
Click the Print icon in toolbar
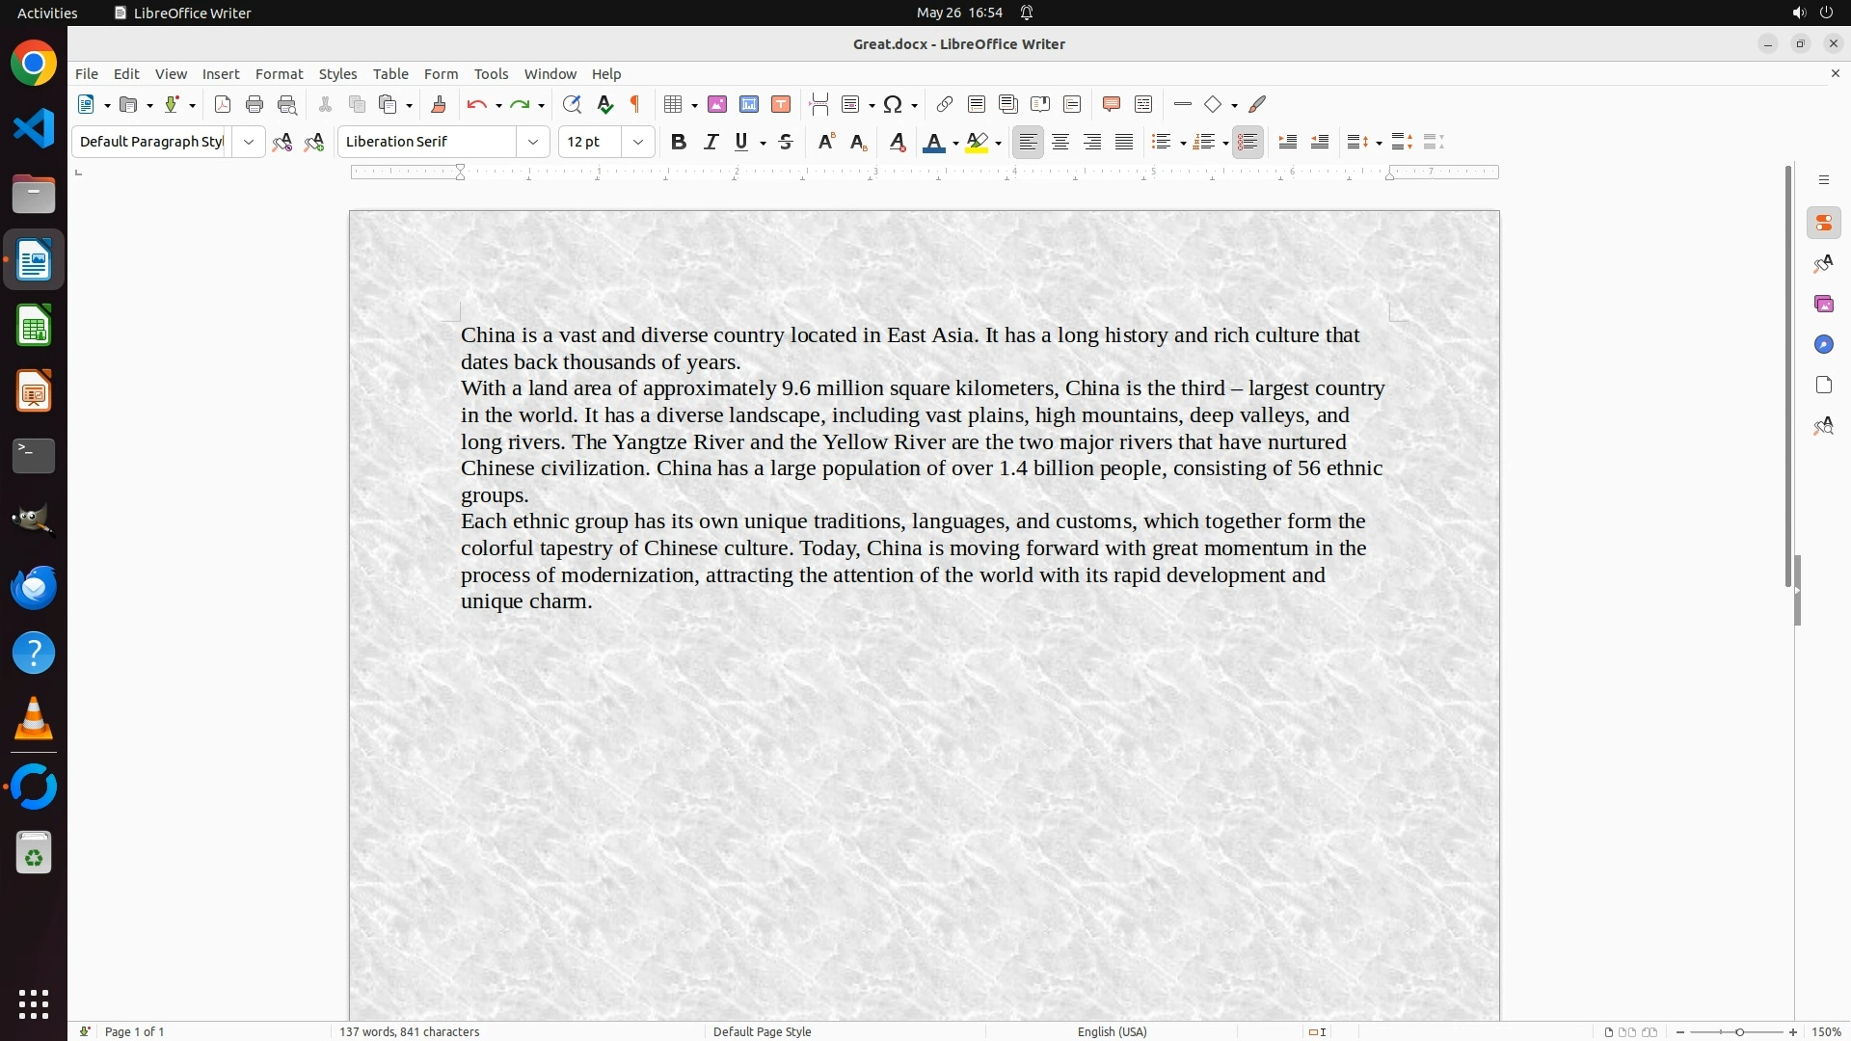(x=255, y=105)
